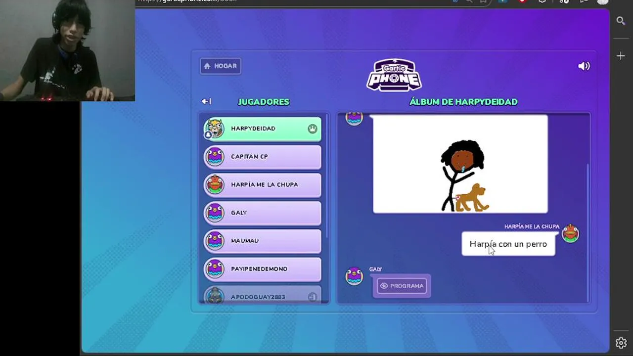
Task: Click GALY's avatar in player list
Action: [x=215, y=213]
